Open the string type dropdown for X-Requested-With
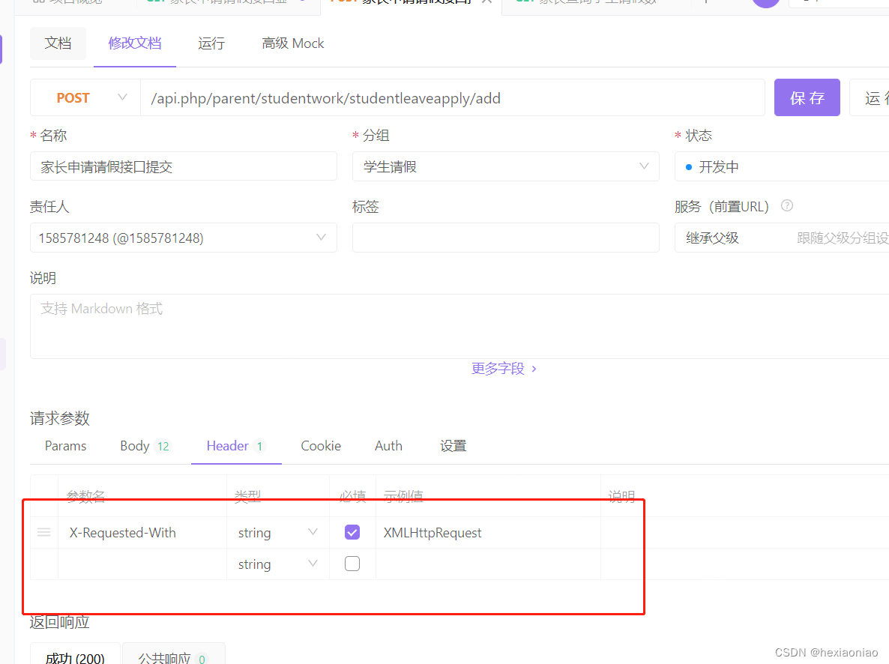Viewport: 889px width, 664px height. (x=313, y=532)
